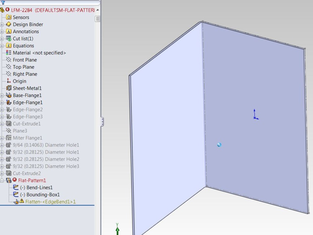This screenshot has height=235, width=313.
Task: Click the red error icon on Flat-Pattern1
Action: (15, 180)
